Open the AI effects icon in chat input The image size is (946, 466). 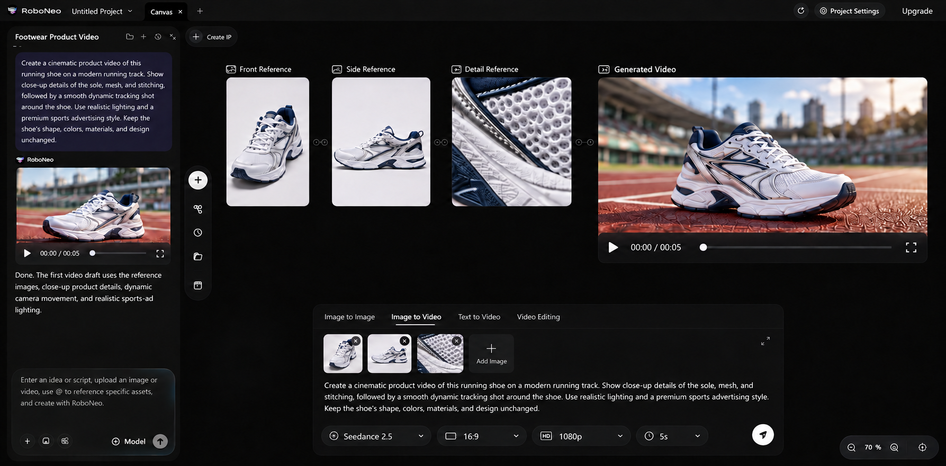tap(65, 441)
